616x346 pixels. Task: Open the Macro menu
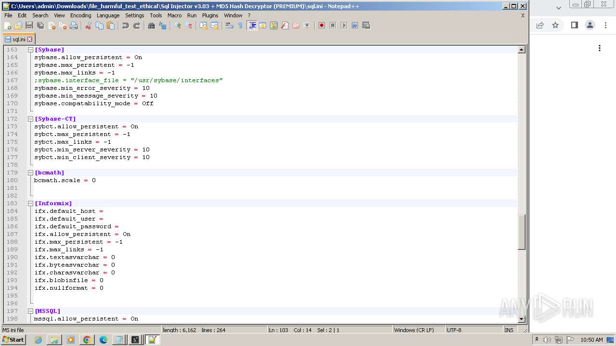174,15
